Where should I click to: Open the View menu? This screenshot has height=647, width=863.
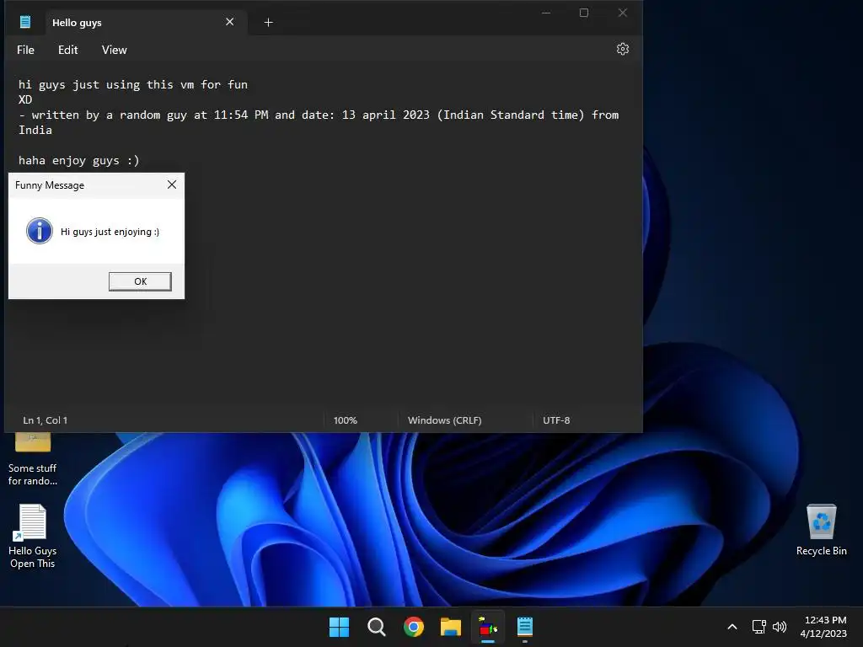(x=114, y=50)
